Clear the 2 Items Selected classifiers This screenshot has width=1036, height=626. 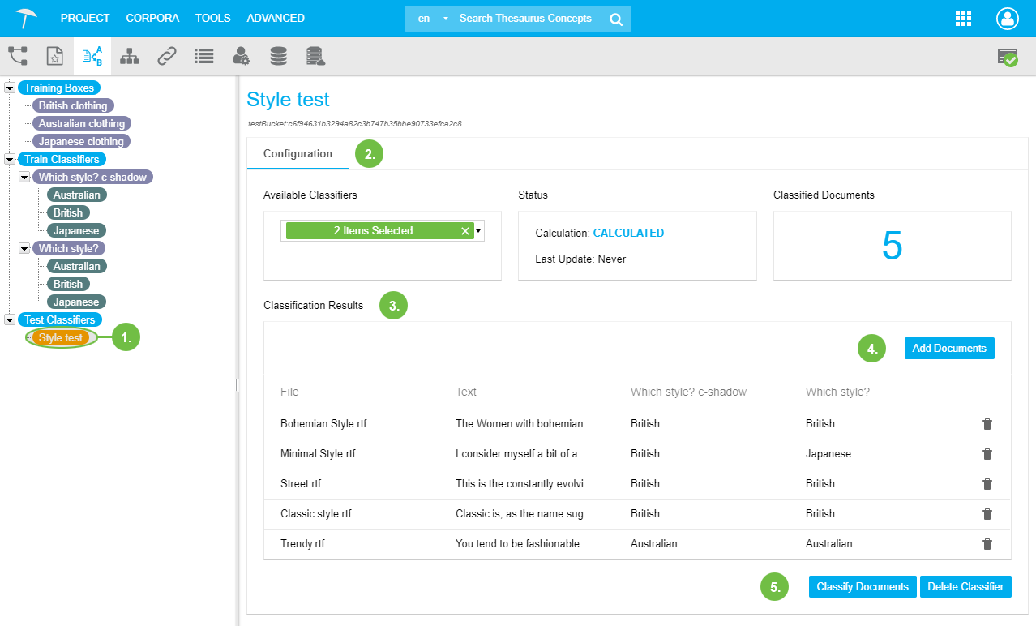pos(464,231)
